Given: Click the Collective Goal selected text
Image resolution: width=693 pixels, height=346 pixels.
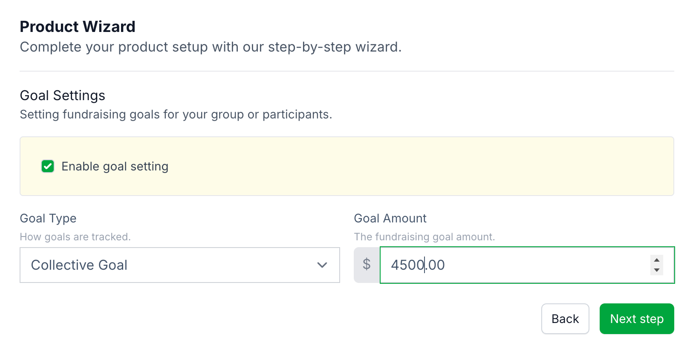Looking at the screenshot, I should click(x=79, y=265).
